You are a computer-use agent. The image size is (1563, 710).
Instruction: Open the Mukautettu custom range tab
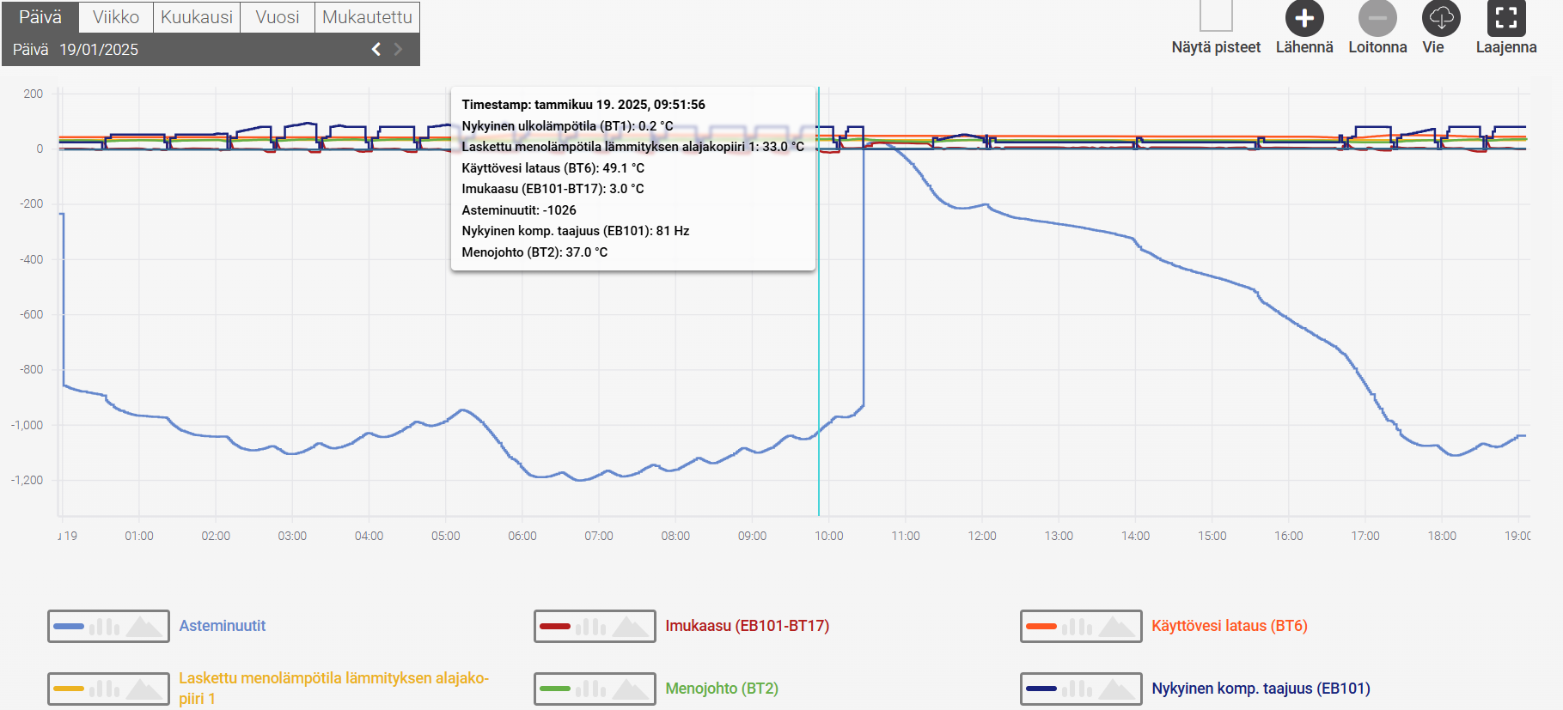point(367,17)
